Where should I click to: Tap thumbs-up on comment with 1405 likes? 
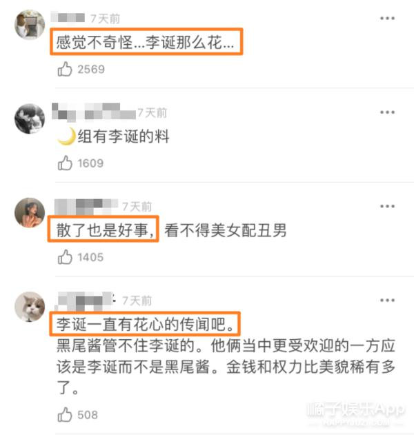[x=65, y=256]
